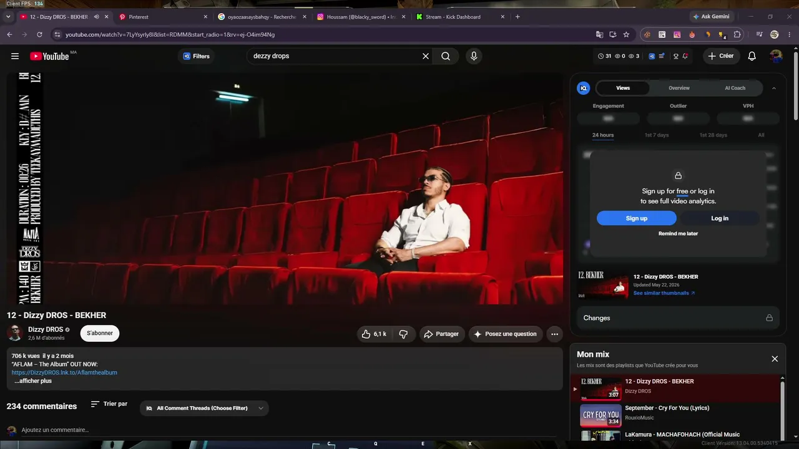
Task: Mute the YouTube tab audio
Action: [x=96, y=17]
